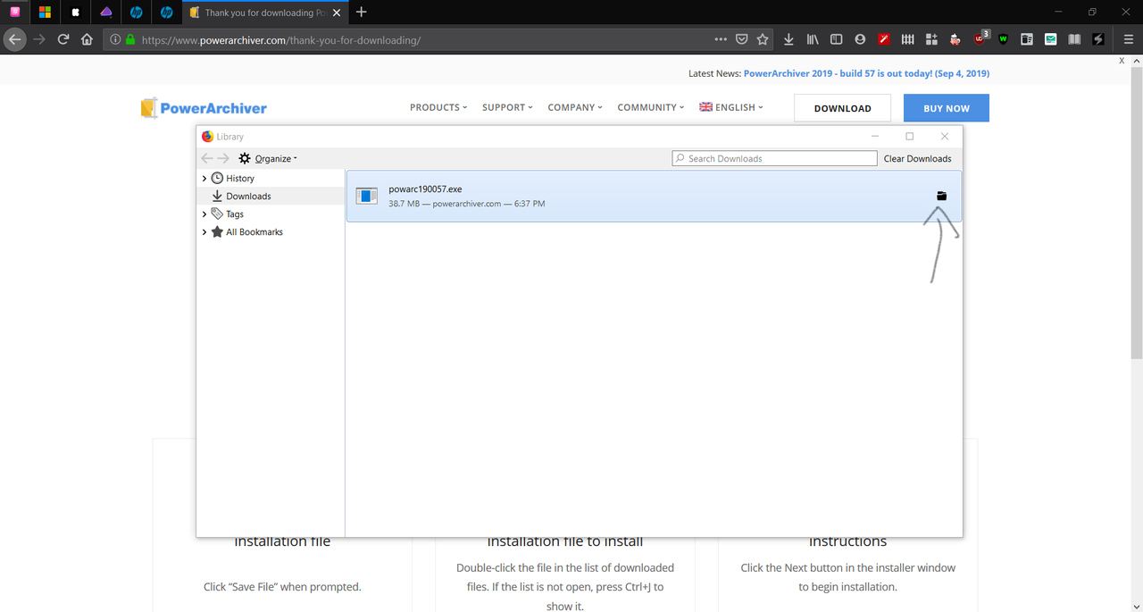Open the COMMUNITY dropdown menu
This screenshot has width=1143, height=612.
[x=651, y=107]
